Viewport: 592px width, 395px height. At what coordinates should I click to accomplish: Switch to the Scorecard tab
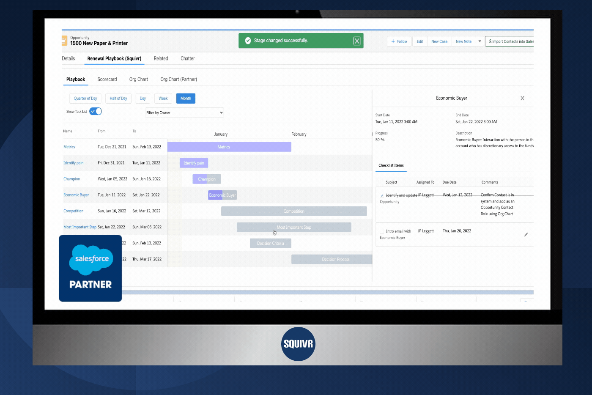click(x=107, y=79)
